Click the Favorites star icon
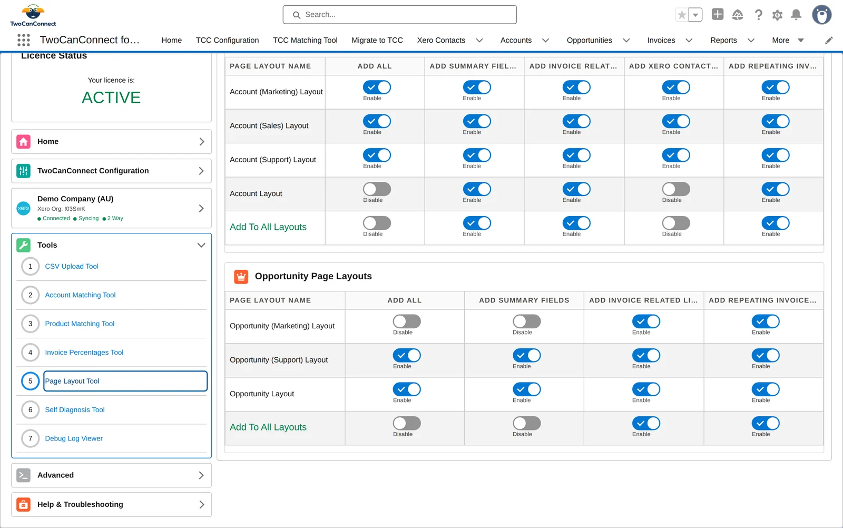 682,15
